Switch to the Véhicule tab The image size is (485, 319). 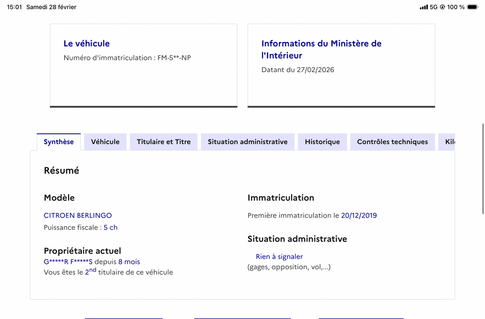(105, 142)
